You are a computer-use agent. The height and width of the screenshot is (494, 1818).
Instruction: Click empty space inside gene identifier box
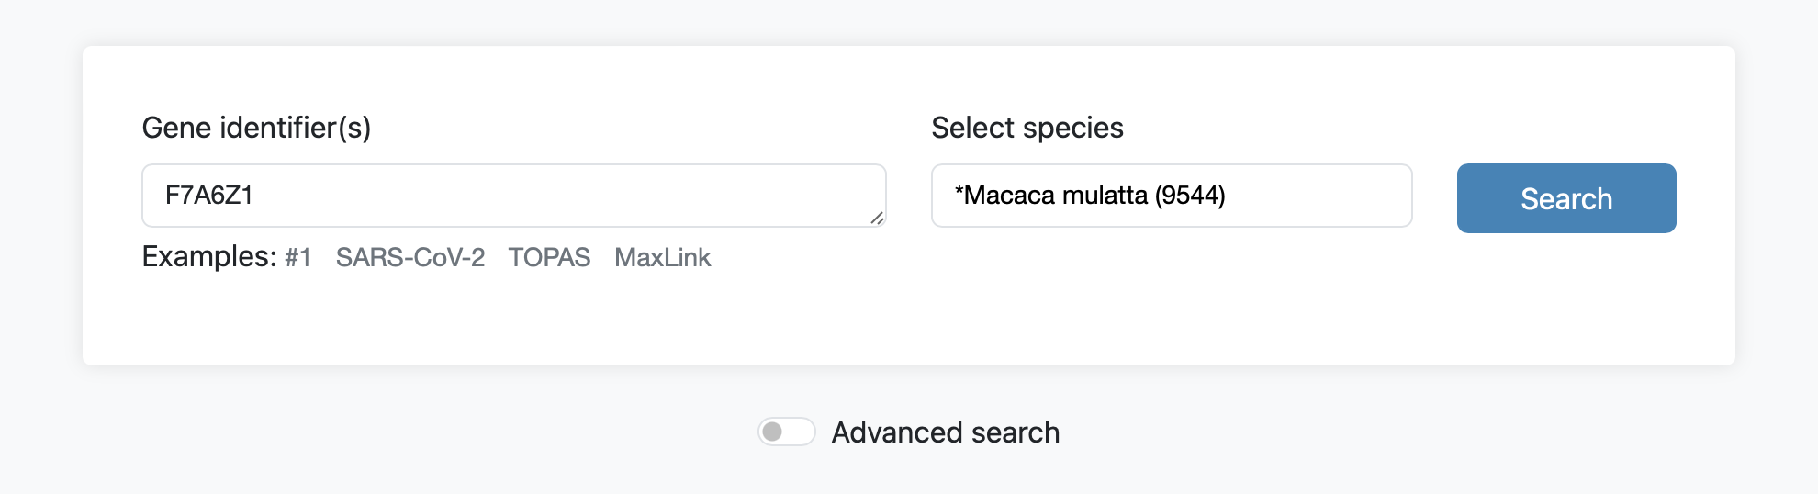click(569, 196)
